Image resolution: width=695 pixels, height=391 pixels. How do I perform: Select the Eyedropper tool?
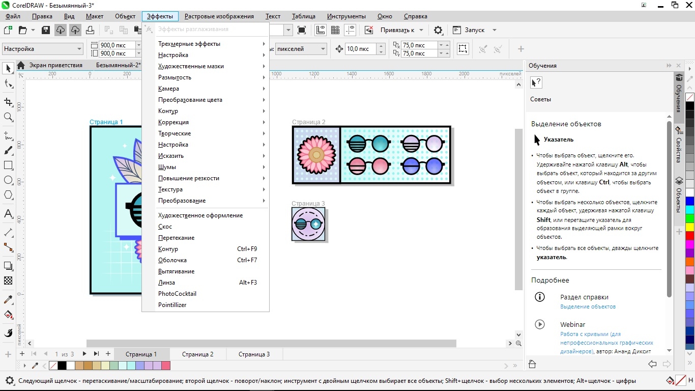coord(8,299)
